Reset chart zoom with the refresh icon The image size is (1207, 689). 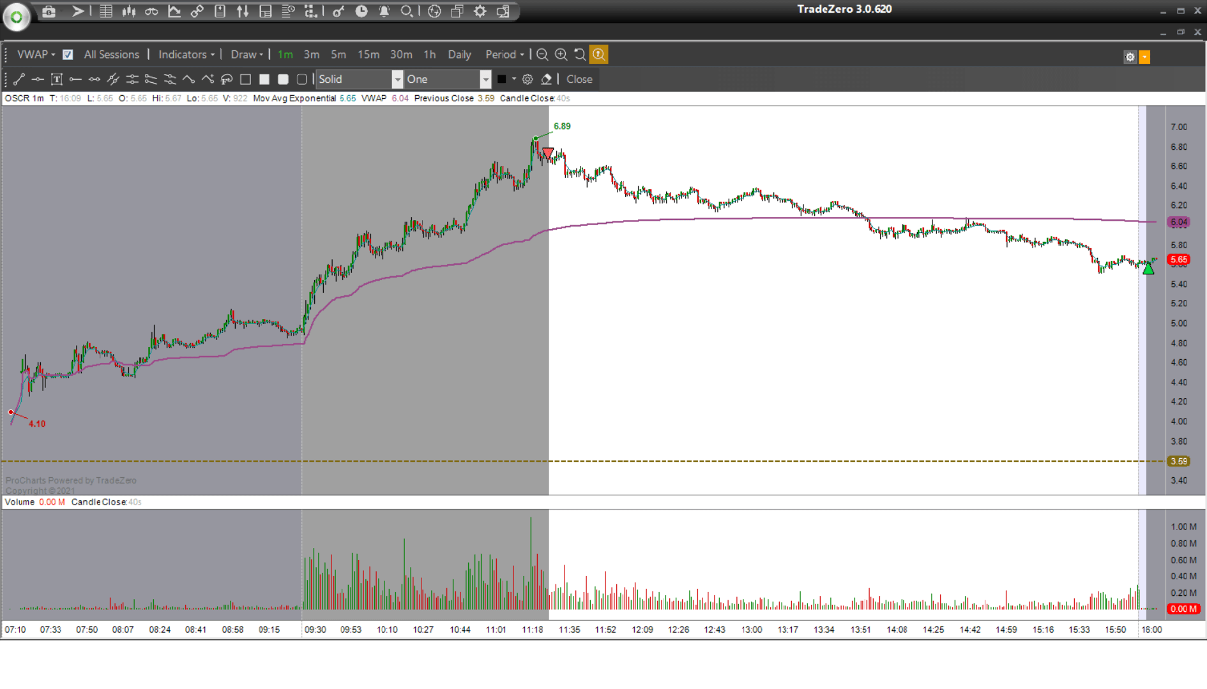pyautogui.click(x=580, y=55)
